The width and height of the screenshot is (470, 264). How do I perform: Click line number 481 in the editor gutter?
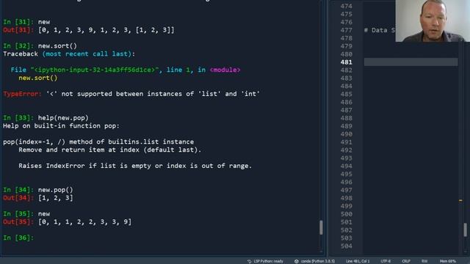click(x=346, y=62)
